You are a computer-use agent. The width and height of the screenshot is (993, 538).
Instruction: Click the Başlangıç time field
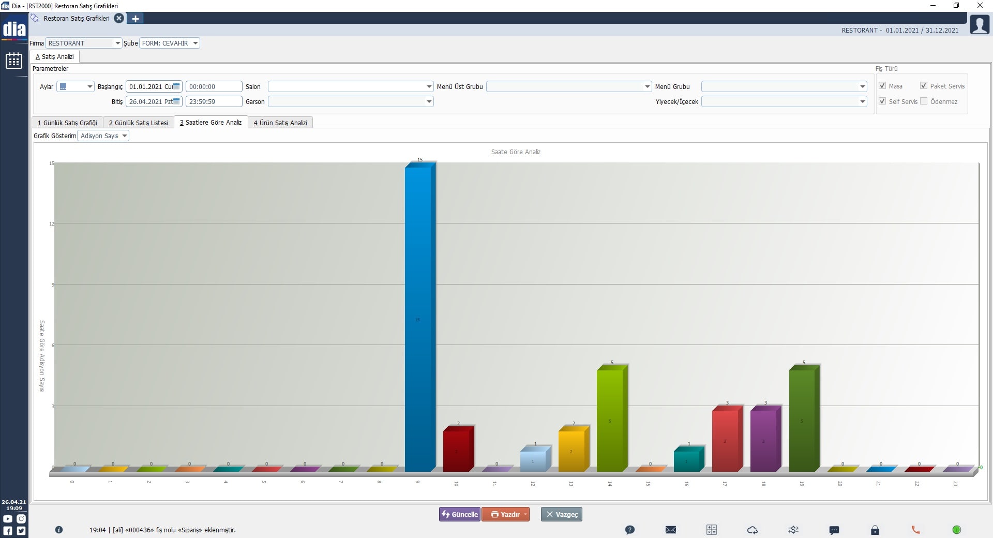click(214, 86)
